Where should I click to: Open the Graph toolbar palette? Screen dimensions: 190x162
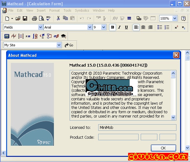(14, 36)
